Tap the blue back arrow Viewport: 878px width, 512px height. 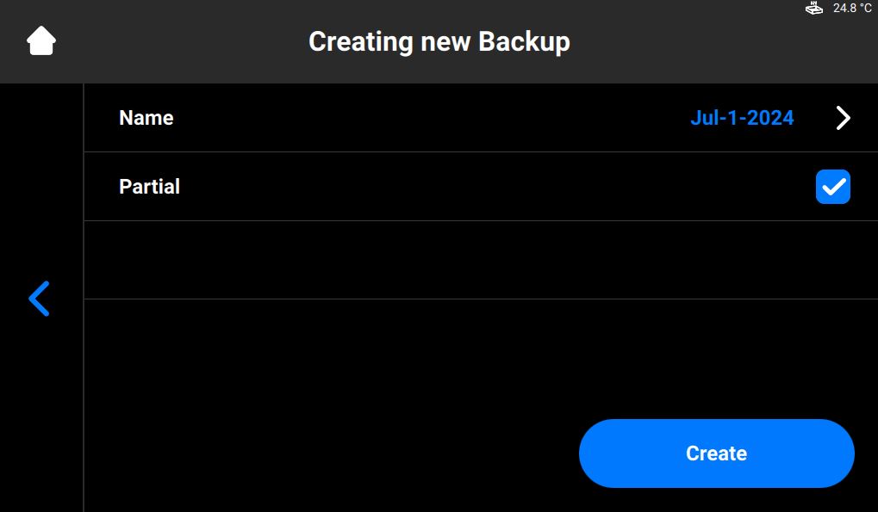(39, 299)
